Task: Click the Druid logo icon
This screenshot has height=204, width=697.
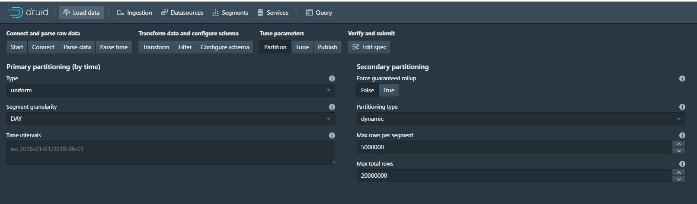Action: (16, 13)
